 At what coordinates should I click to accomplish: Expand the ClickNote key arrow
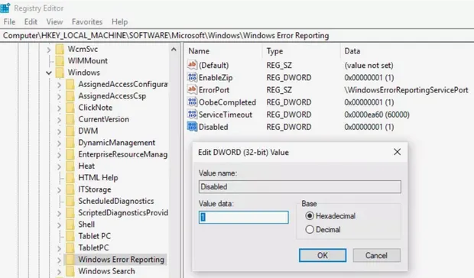(59, 108)
